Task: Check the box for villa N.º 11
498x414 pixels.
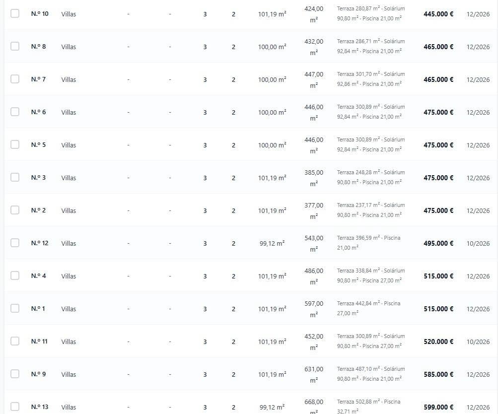Action: point(15,341)
